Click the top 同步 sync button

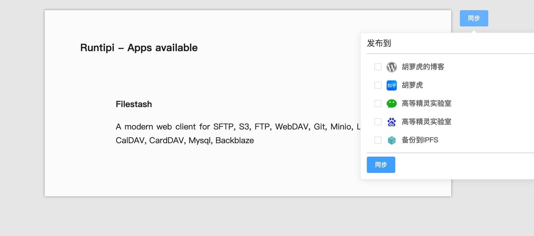coord(474,18)
